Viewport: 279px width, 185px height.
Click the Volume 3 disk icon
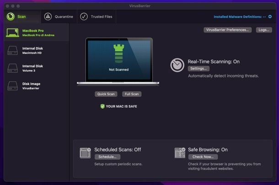[12, 68]
